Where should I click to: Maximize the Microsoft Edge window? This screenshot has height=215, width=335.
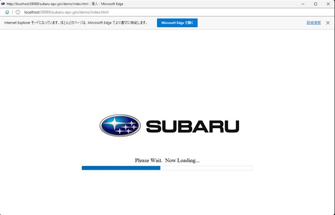pyautogui.click(x=315, y=4)
